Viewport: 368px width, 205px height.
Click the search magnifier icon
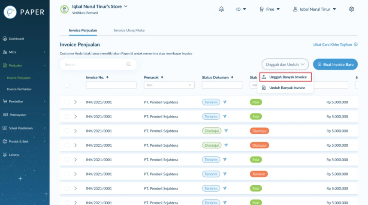(x=129, y=64)
